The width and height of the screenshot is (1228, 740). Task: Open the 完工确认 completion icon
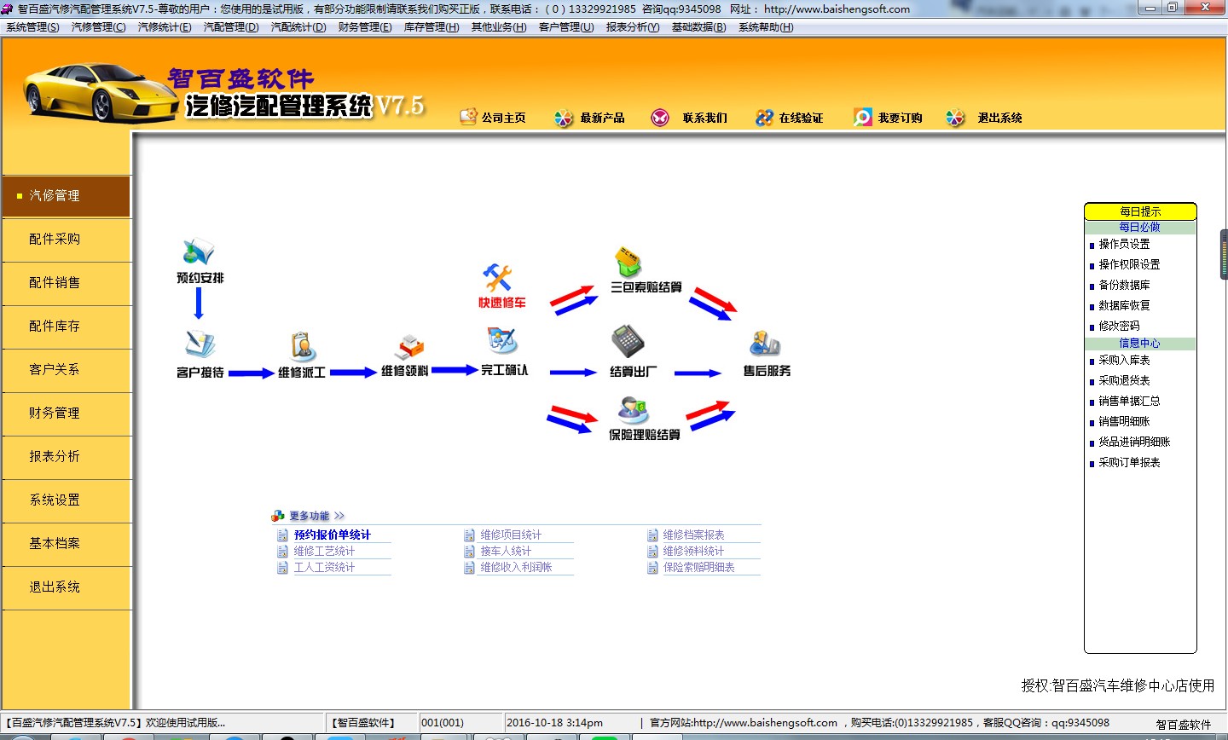point(502,342)
